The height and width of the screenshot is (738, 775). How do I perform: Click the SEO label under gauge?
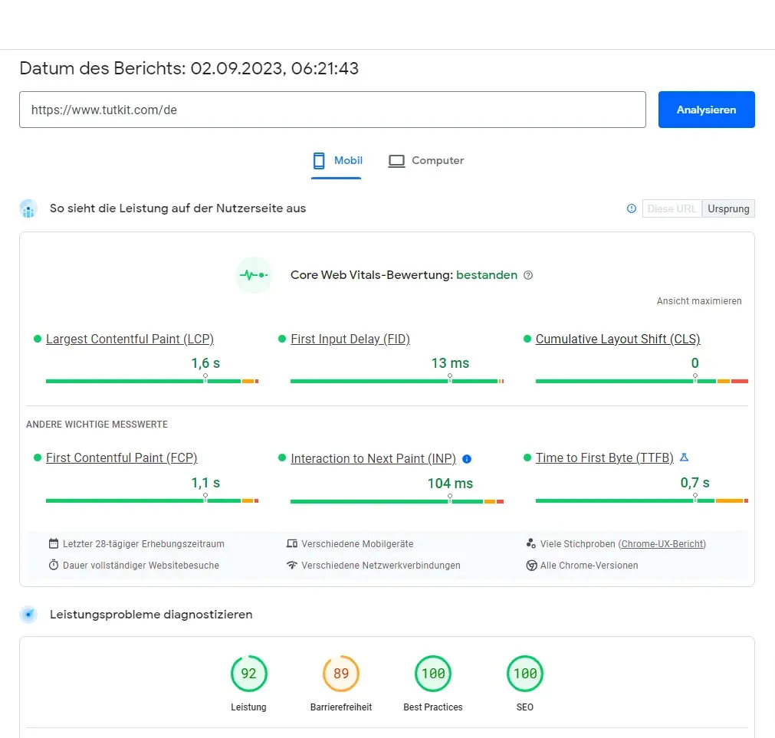pos(525,707)
